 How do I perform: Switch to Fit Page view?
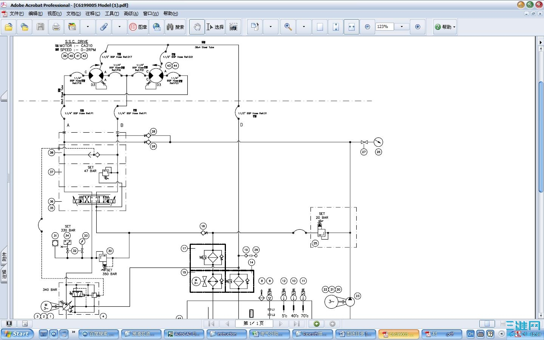336,27
